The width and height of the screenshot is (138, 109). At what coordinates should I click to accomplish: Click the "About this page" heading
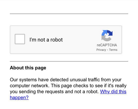28,68
